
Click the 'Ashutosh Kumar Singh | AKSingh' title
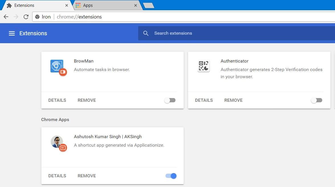coord(108,137)
